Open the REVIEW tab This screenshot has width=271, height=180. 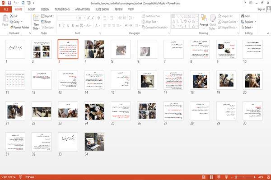[x=118, y=9]
